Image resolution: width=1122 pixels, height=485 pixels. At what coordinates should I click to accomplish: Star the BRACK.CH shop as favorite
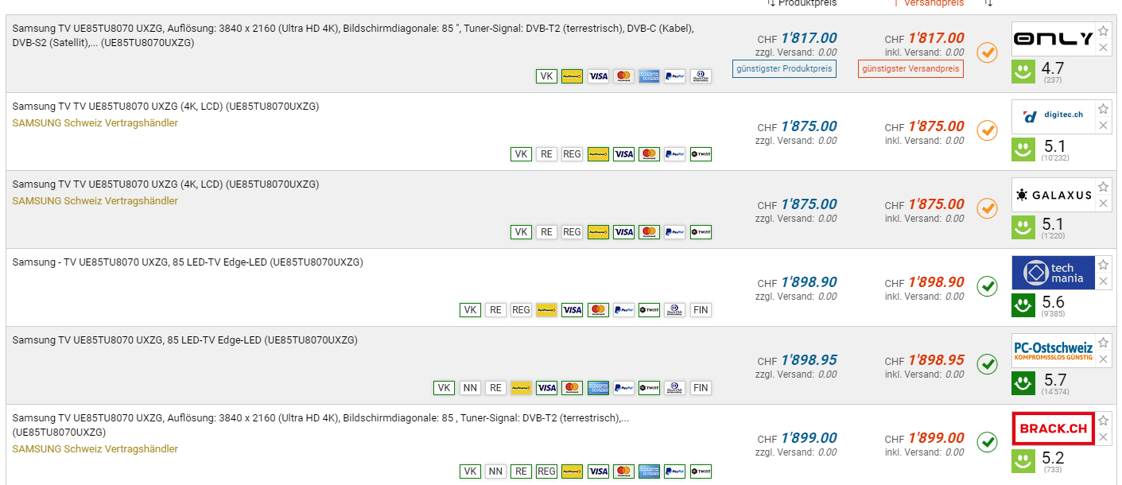coord(1103,421)
